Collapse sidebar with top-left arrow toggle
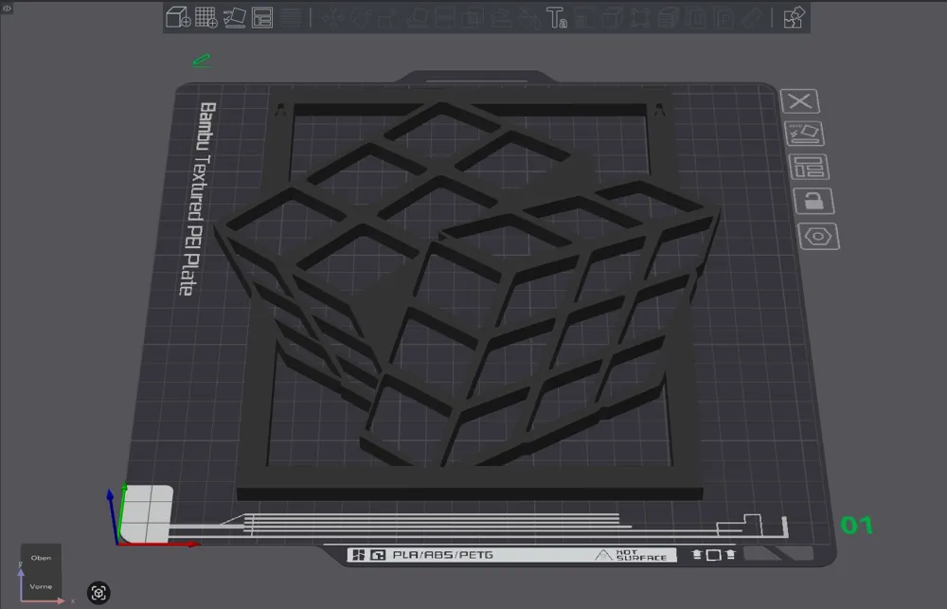The height and width of the screenshot is (609, 947). click(7, 8)
